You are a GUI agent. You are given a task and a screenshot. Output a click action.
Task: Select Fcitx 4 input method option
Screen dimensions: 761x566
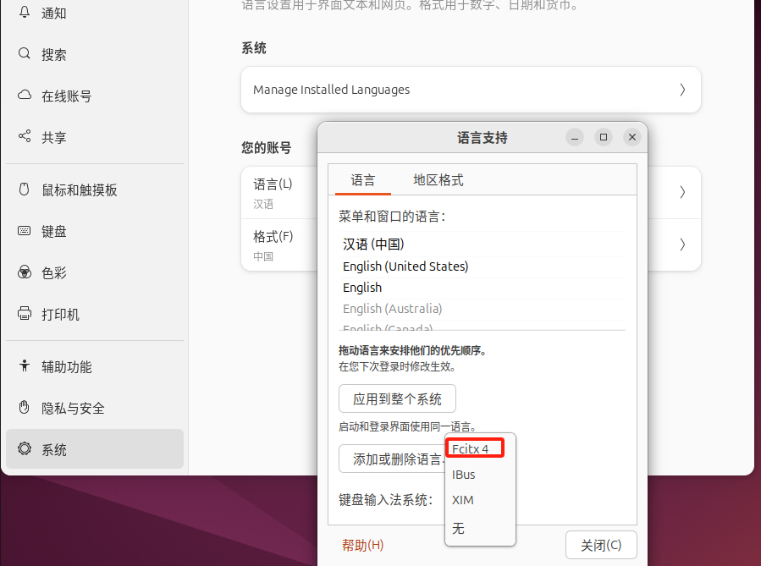point(473,448)
